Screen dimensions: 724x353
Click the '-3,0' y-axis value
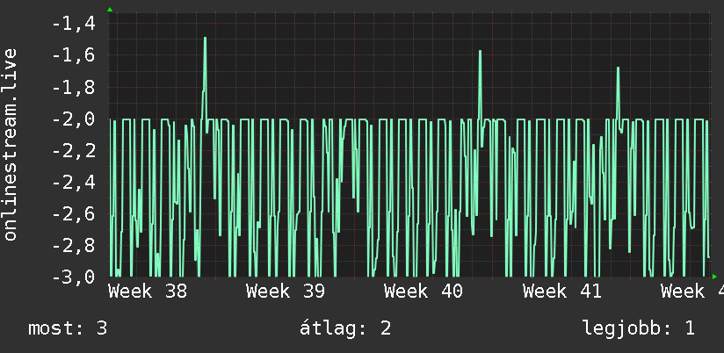[74, 277]
